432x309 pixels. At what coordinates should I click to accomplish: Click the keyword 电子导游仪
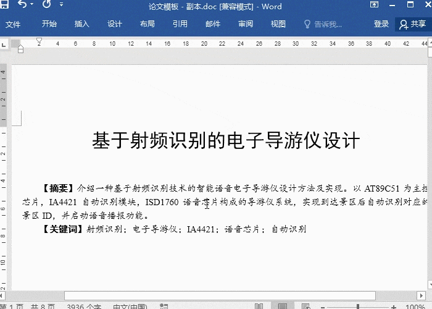click(x=155, y=229)
